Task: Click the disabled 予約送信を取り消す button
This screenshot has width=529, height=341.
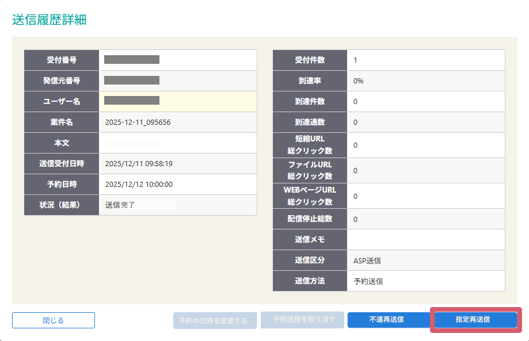Action: click(x=301, y=320)
